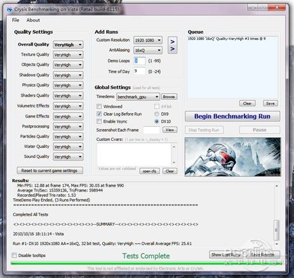
Task: Click the Min FPS results line
Action: pos(70,185)
